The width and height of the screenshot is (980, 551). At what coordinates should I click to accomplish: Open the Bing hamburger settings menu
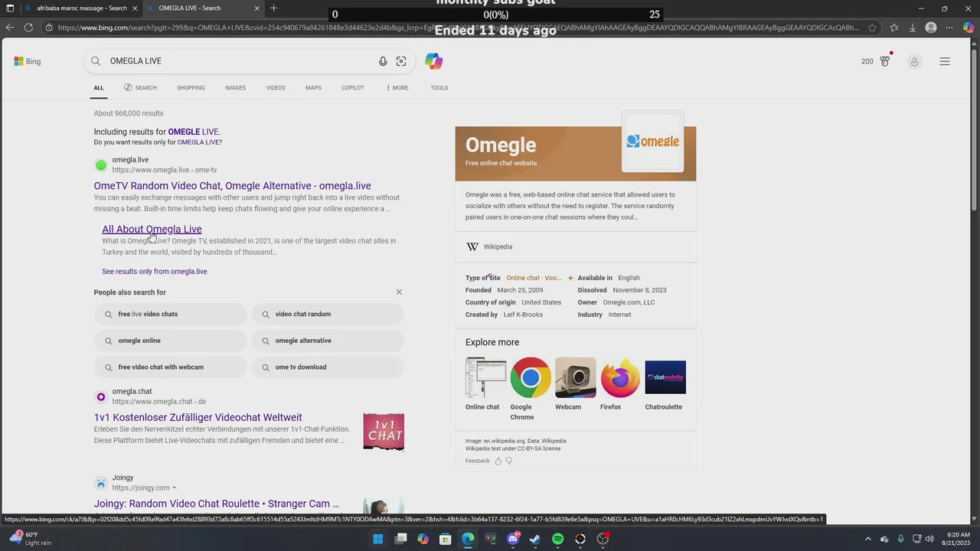pyautogui.click(x=945, y=61)
